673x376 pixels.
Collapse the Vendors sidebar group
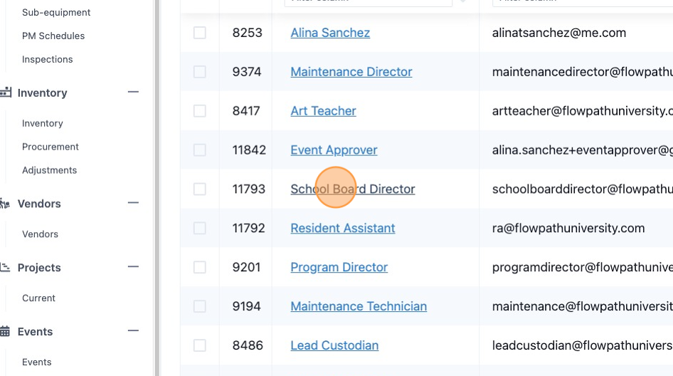point(133,203)
